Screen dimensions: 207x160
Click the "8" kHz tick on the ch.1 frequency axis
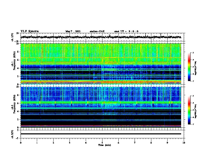coord(18,52)
